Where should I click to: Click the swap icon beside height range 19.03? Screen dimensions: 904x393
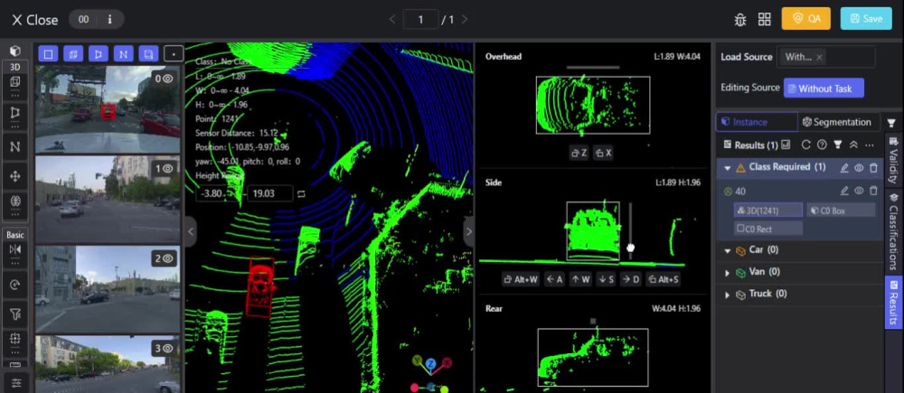point(301,194)
